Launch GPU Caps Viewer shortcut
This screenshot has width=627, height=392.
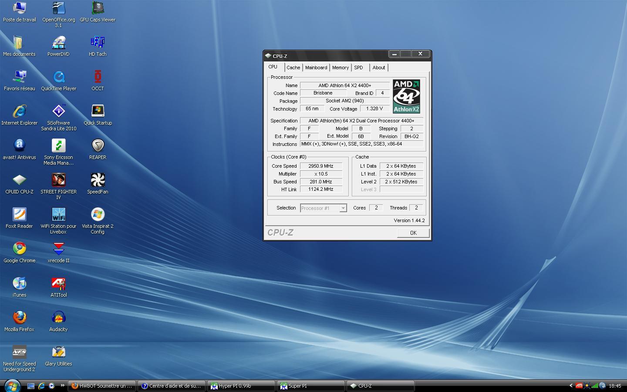pos(98,12)
